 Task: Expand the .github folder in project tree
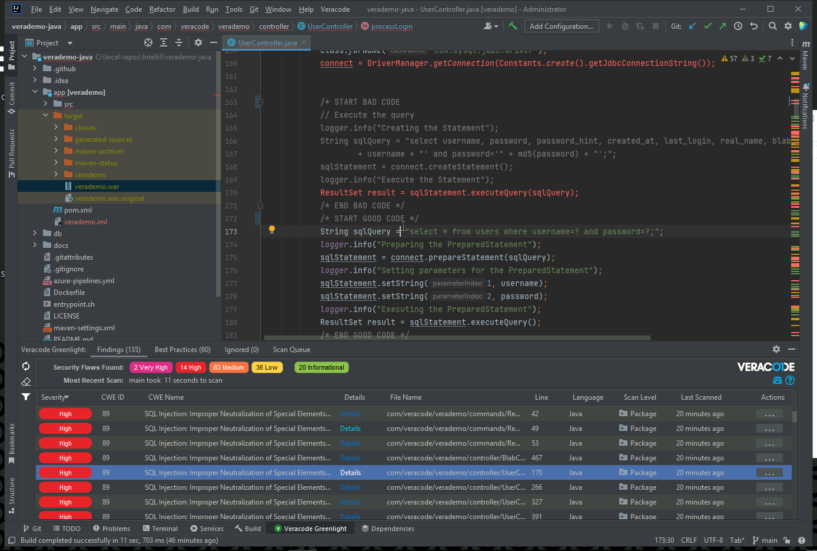pos(35,68)
